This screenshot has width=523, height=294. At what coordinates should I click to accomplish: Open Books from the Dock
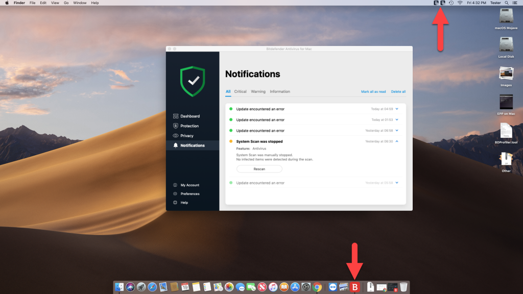tap(284, 287)
